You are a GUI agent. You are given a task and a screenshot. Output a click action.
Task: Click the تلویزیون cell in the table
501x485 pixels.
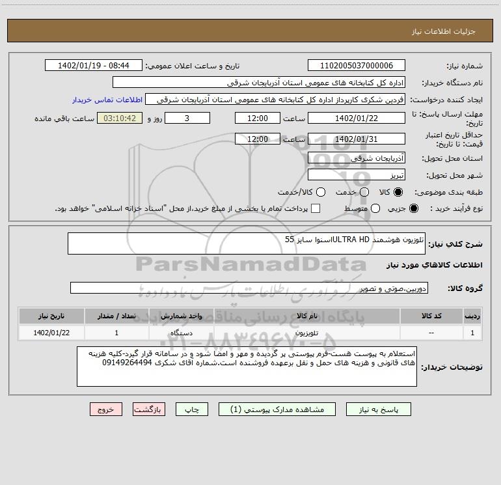coord(306,333)
